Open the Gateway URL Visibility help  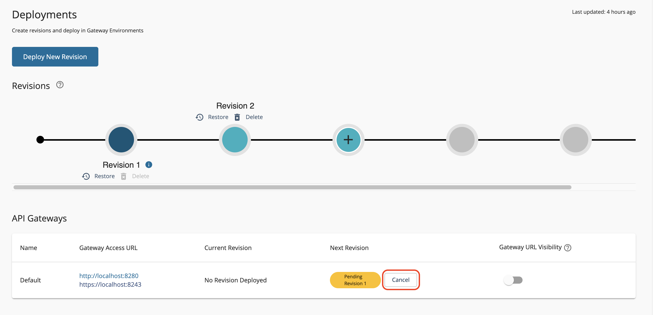click(x=568, y=247)
